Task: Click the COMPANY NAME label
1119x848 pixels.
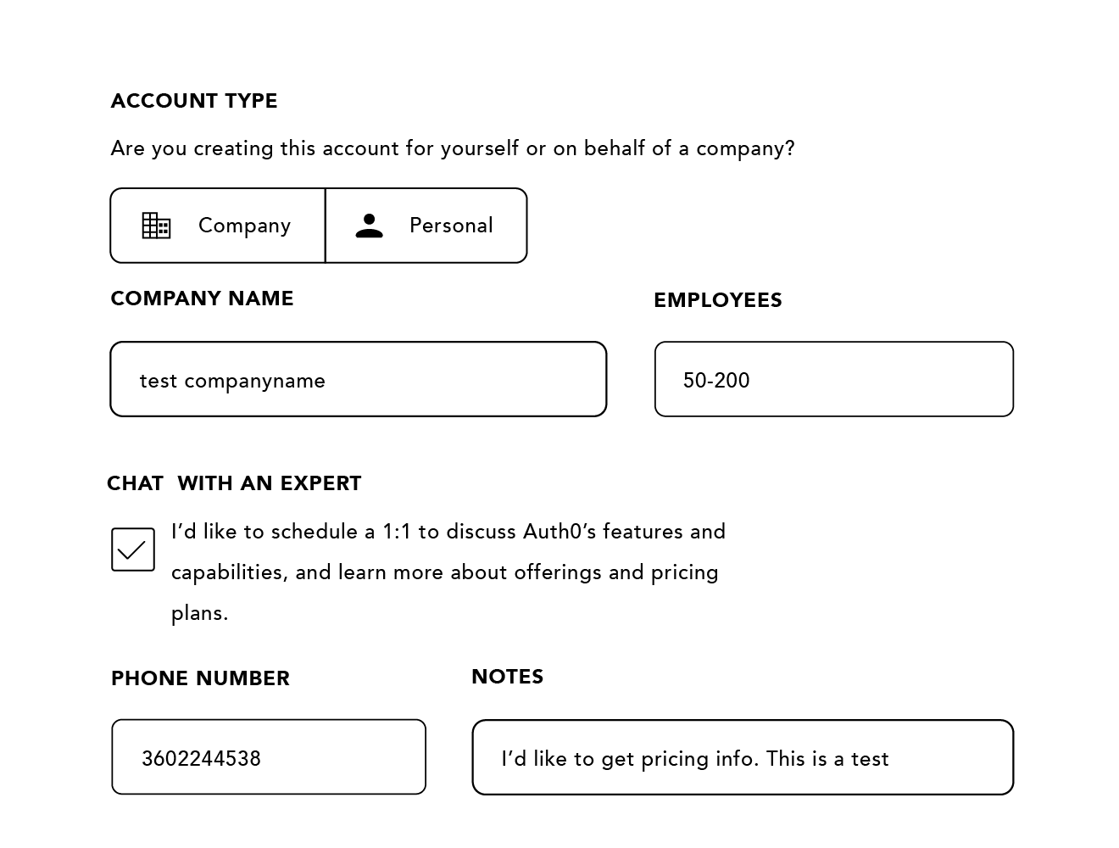Action: click(202, 298)
